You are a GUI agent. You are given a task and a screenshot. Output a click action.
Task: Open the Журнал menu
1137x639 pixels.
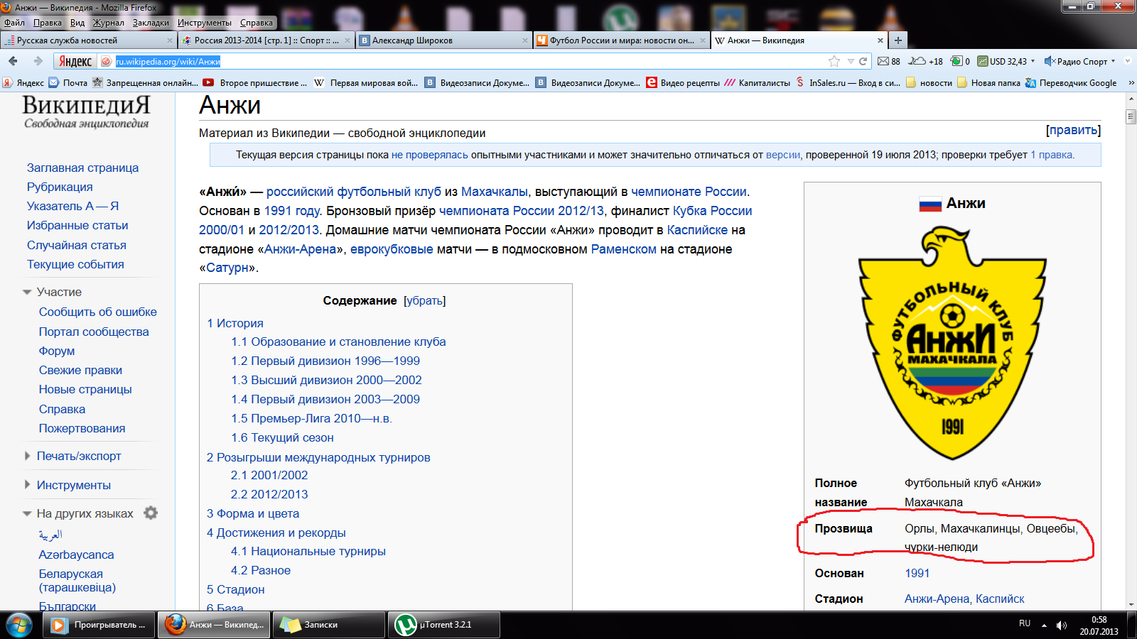click(109, 23)
